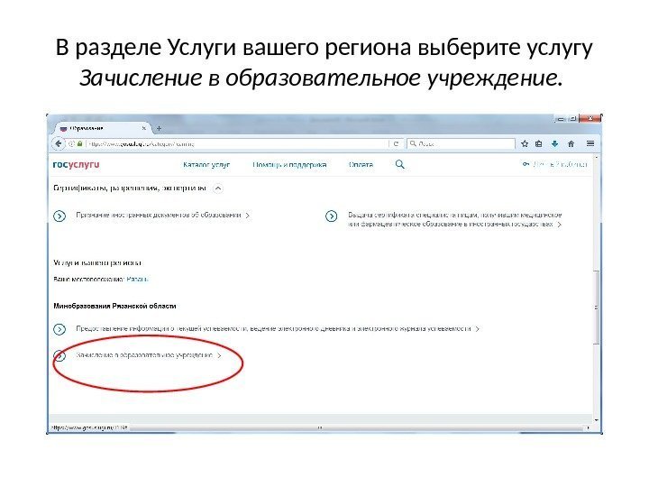Click Минобразования Рязанской области heading
Image resolution: width=649 pixels, height=487 pixels.
(114, 306)
